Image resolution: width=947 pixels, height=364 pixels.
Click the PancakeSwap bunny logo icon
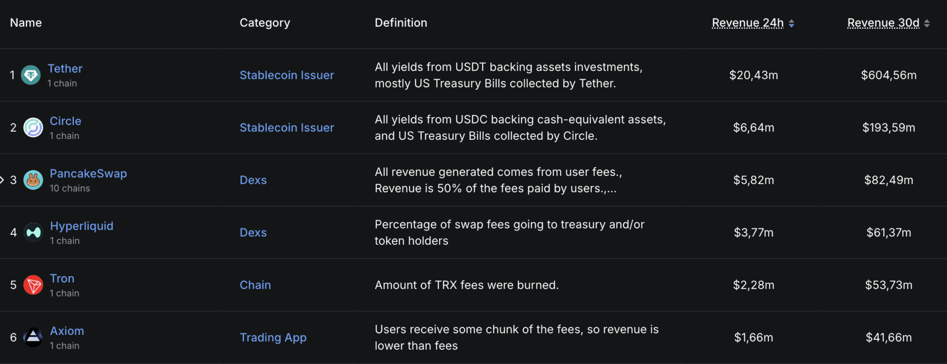[x=33, y=180]
